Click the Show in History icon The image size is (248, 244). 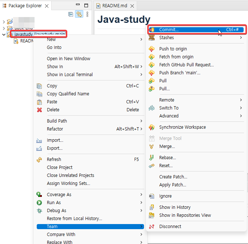[x=152, y=207]
